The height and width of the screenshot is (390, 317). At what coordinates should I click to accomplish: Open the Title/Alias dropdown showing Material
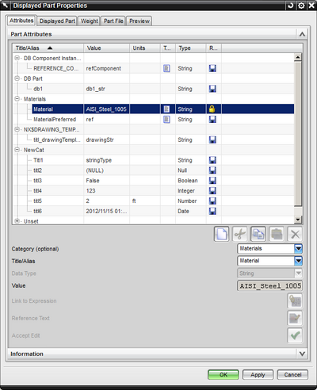pyautogui.click(x=298, y=261)
